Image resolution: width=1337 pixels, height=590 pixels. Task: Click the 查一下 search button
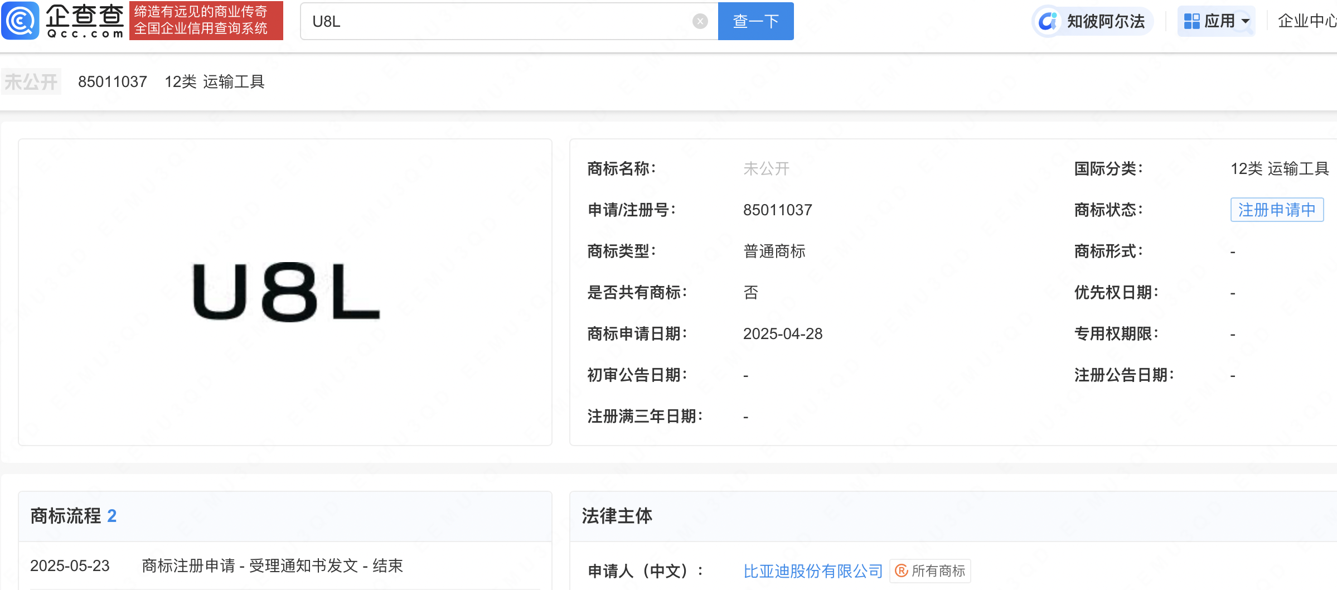755,21
